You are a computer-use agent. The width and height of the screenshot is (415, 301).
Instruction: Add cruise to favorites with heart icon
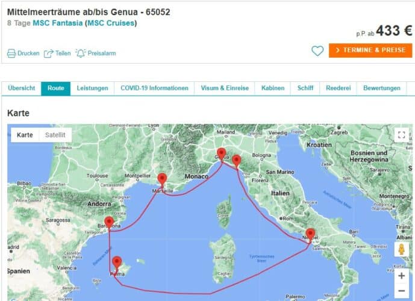pyautogui.click(x=317, y=51)
